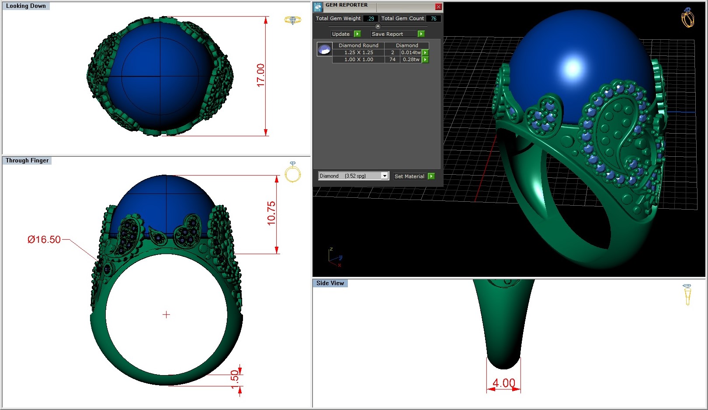Close the Gem Reporter panel
The width and height of the screenshot is (708, 410).
[x=438, y=7]
